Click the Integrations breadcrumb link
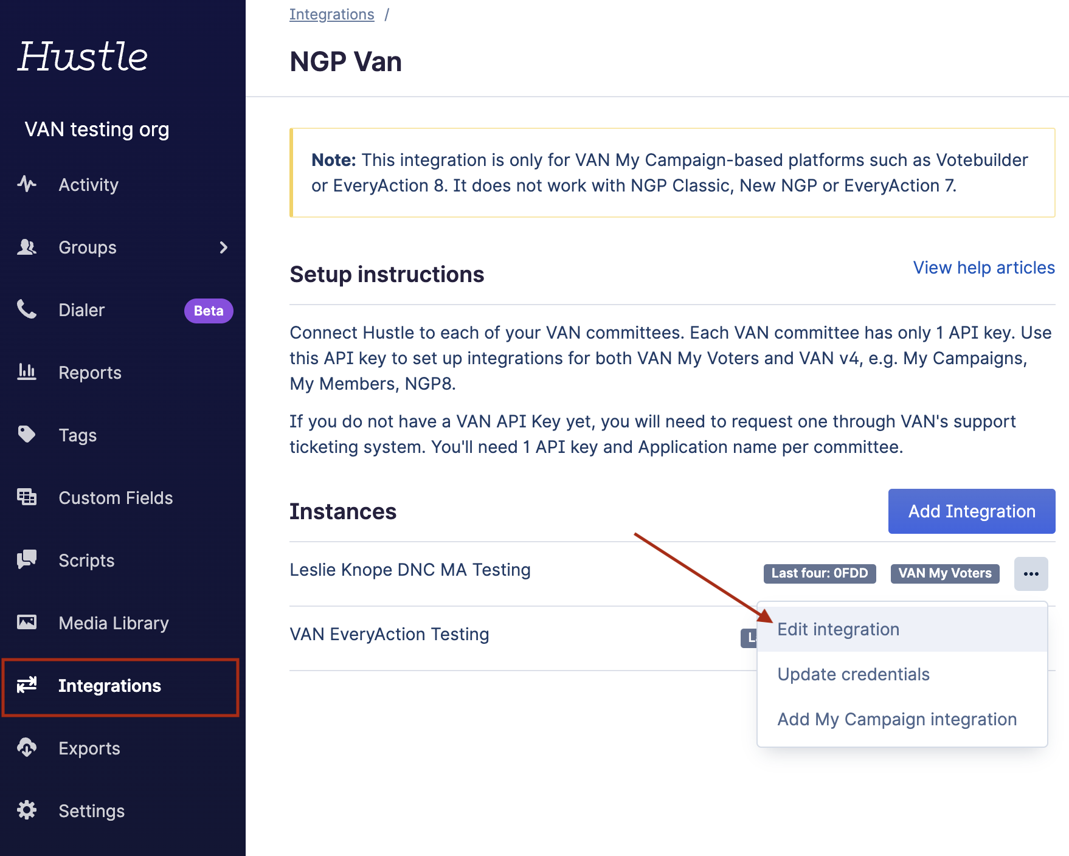 pos(332,14)
